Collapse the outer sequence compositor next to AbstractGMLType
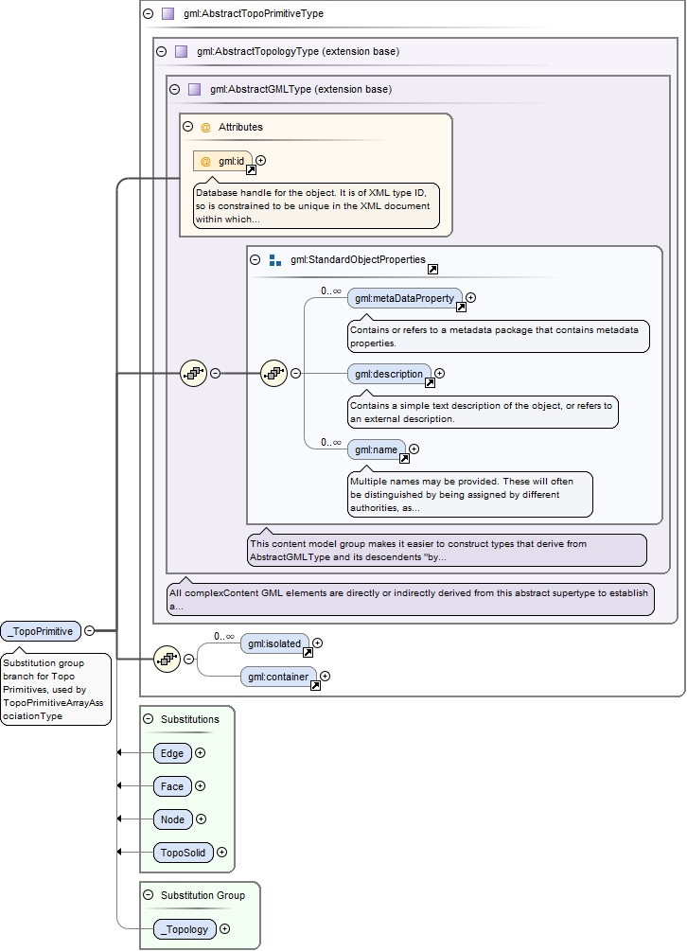Viewport: 687px width, 951px height. tap(215, 374)
